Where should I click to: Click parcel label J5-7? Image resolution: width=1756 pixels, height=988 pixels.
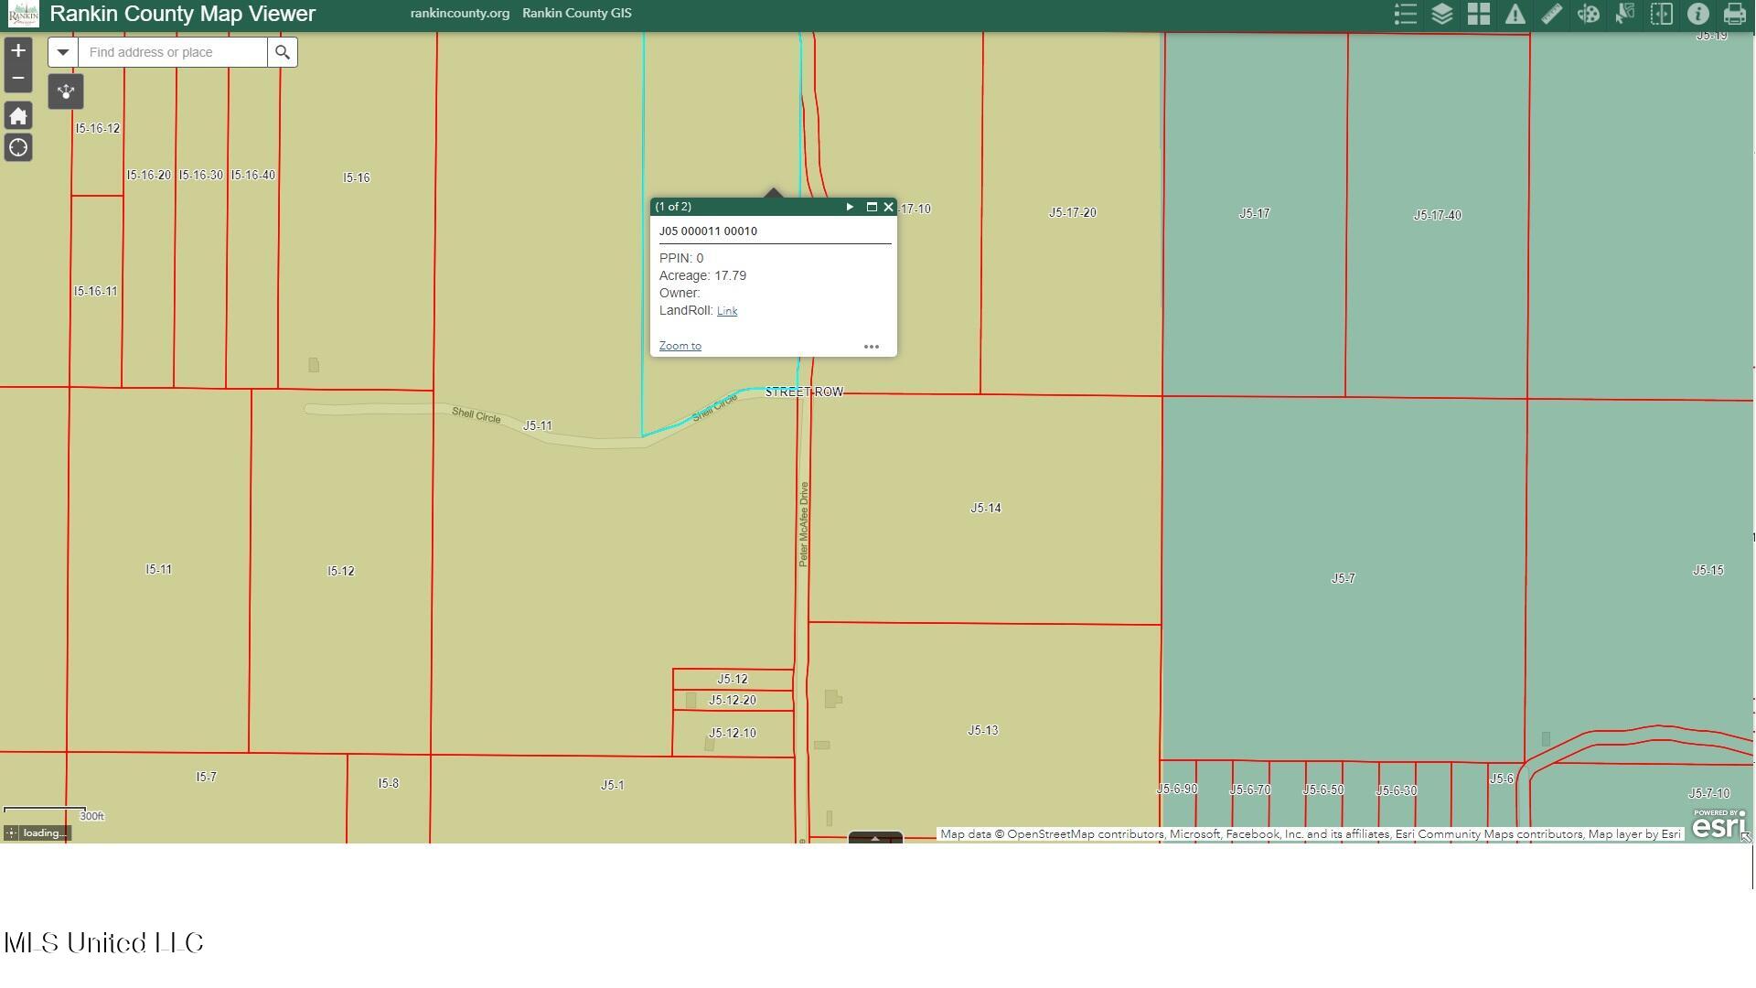(x=1344, y=579)
